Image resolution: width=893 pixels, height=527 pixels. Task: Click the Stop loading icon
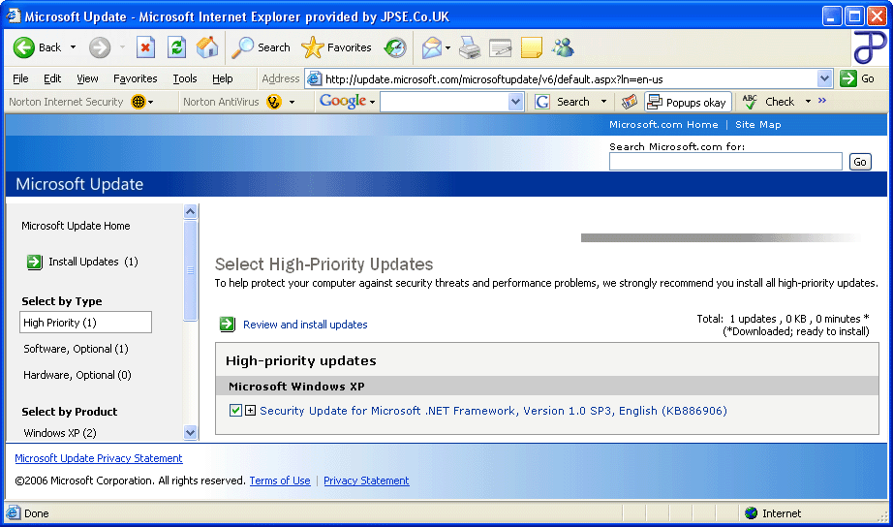pos(146,47)
